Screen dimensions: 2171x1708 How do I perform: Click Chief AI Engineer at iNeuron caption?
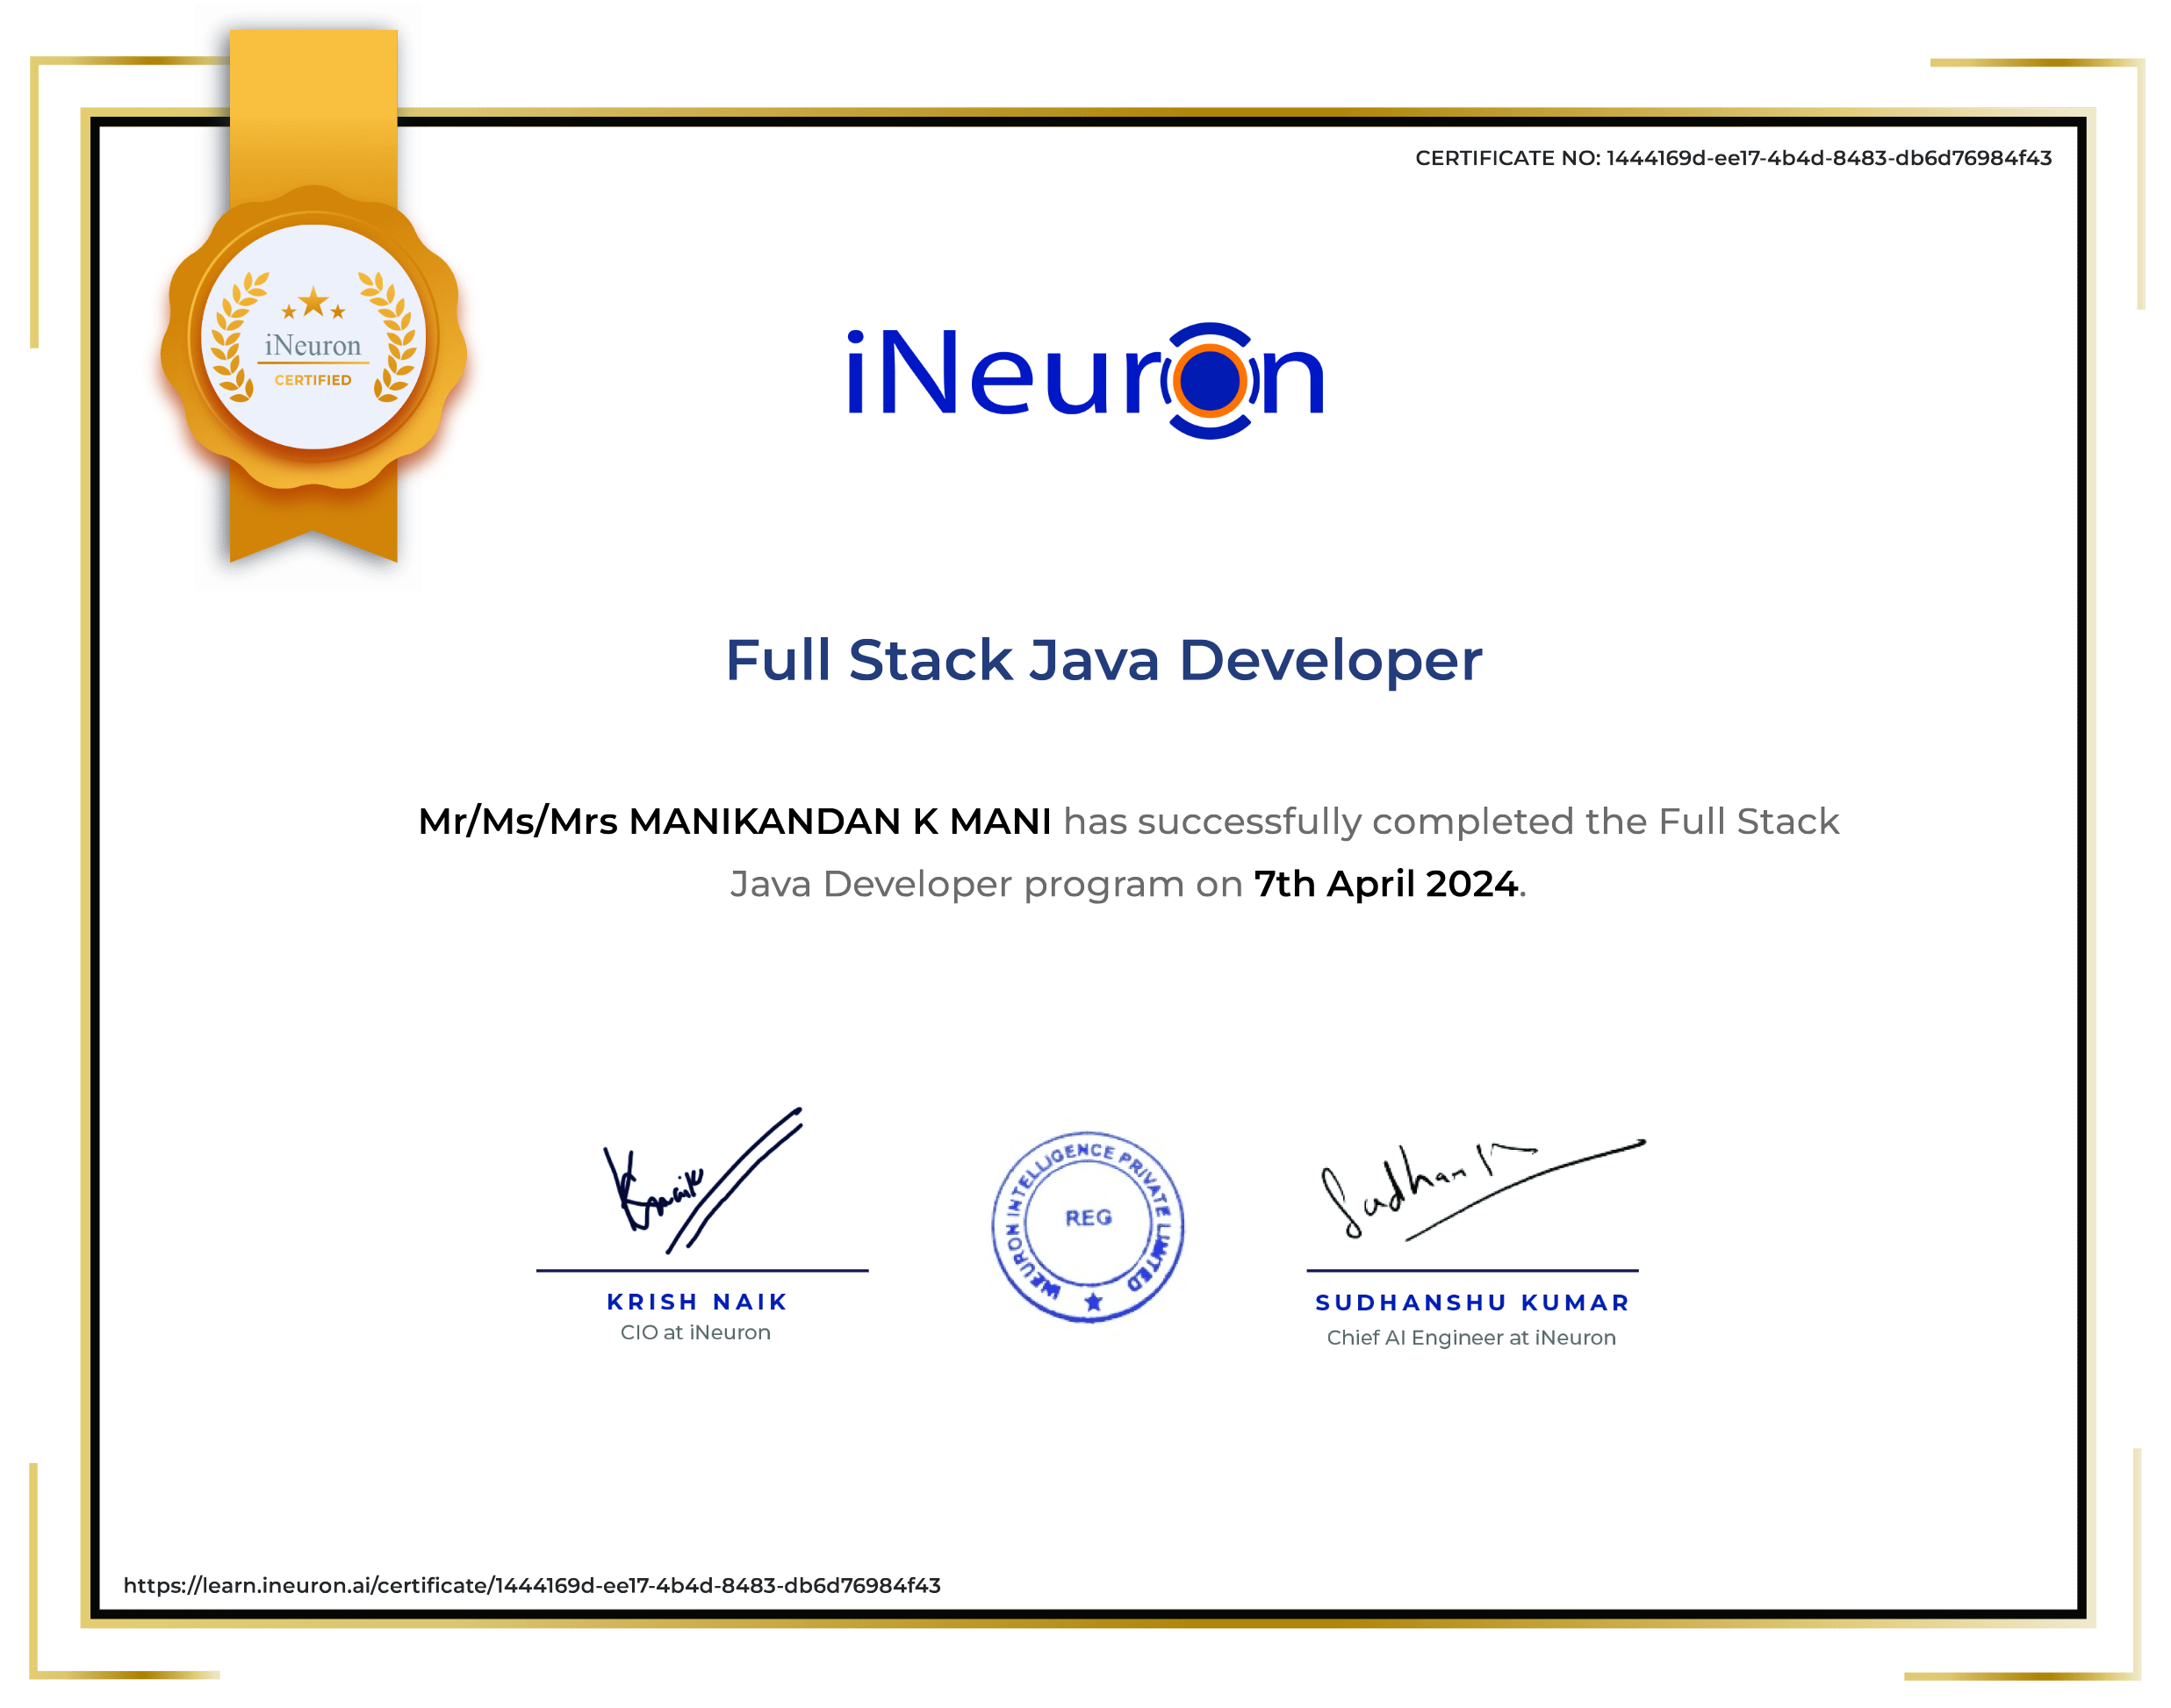pyautogui.click(x=1470, y=1338)
